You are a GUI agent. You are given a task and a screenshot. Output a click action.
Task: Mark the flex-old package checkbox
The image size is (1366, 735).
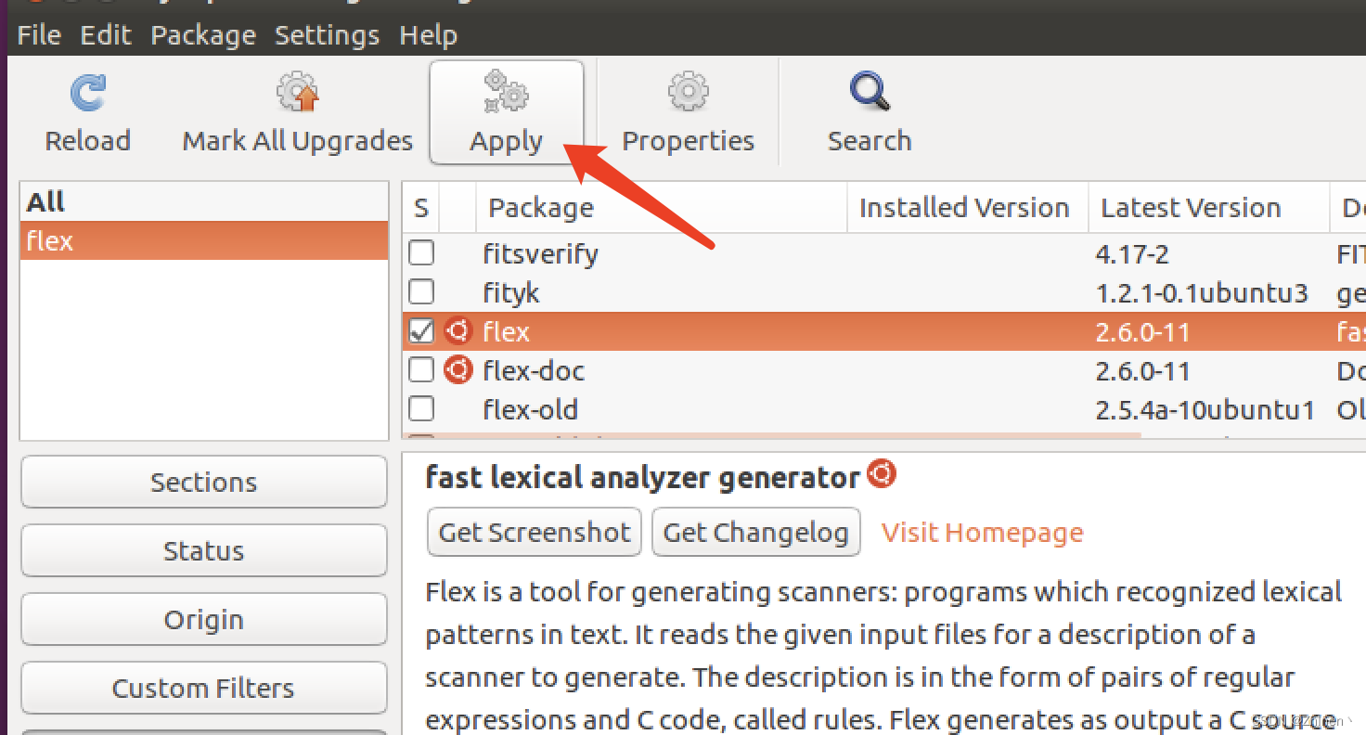click(x=421, y=409)
